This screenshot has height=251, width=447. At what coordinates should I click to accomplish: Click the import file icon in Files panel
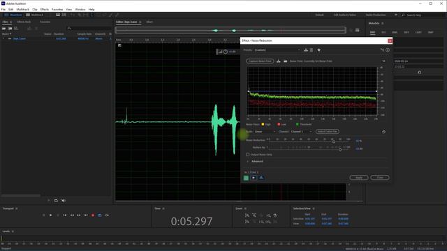click(10, 28)
